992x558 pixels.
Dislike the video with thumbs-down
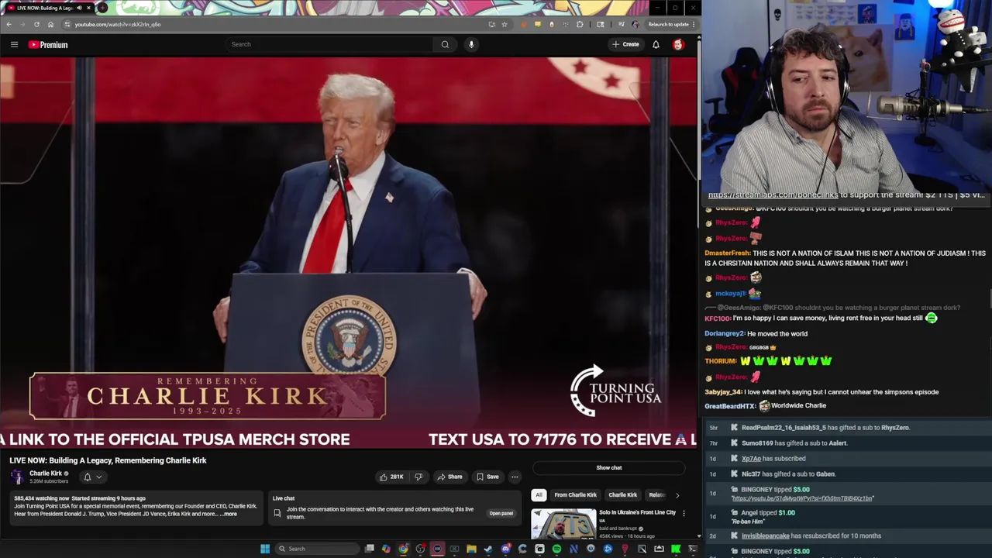418,477
